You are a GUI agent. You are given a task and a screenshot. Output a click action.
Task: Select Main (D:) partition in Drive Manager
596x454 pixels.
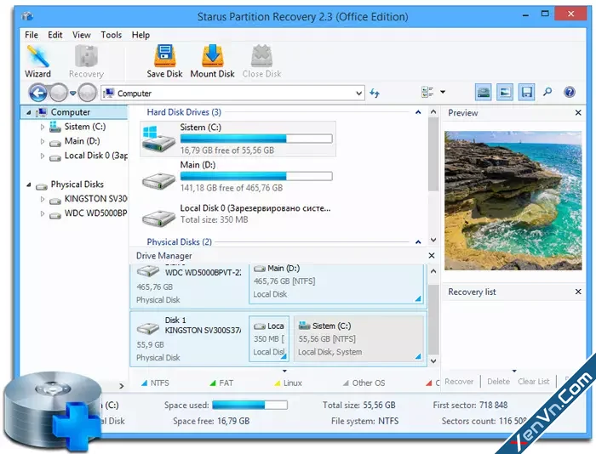pyautogui.click(x=336, y=284)
